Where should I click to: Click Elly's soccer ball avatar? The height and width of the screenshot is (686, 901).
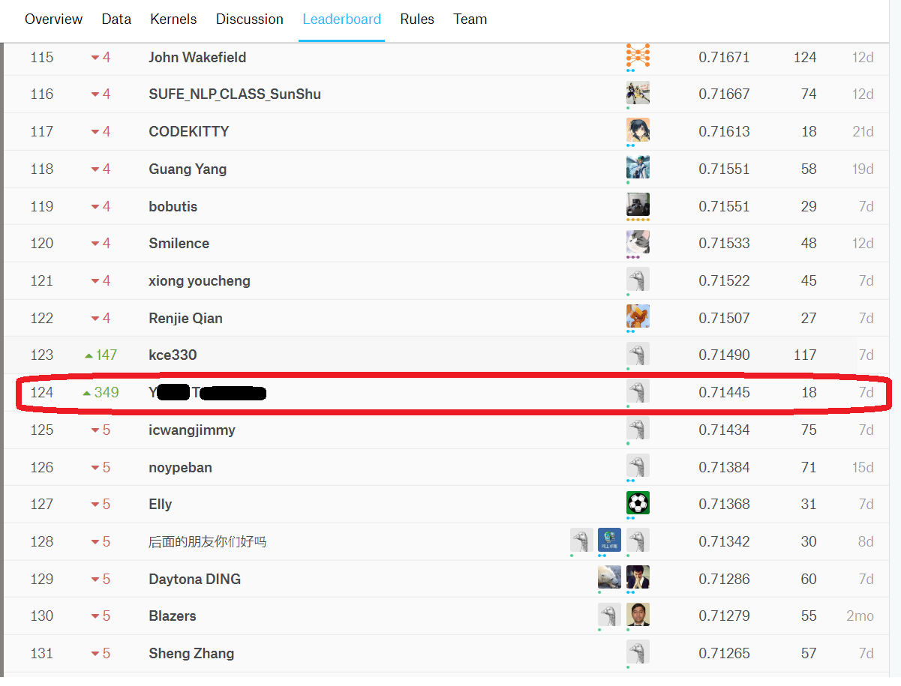(638, 502)
